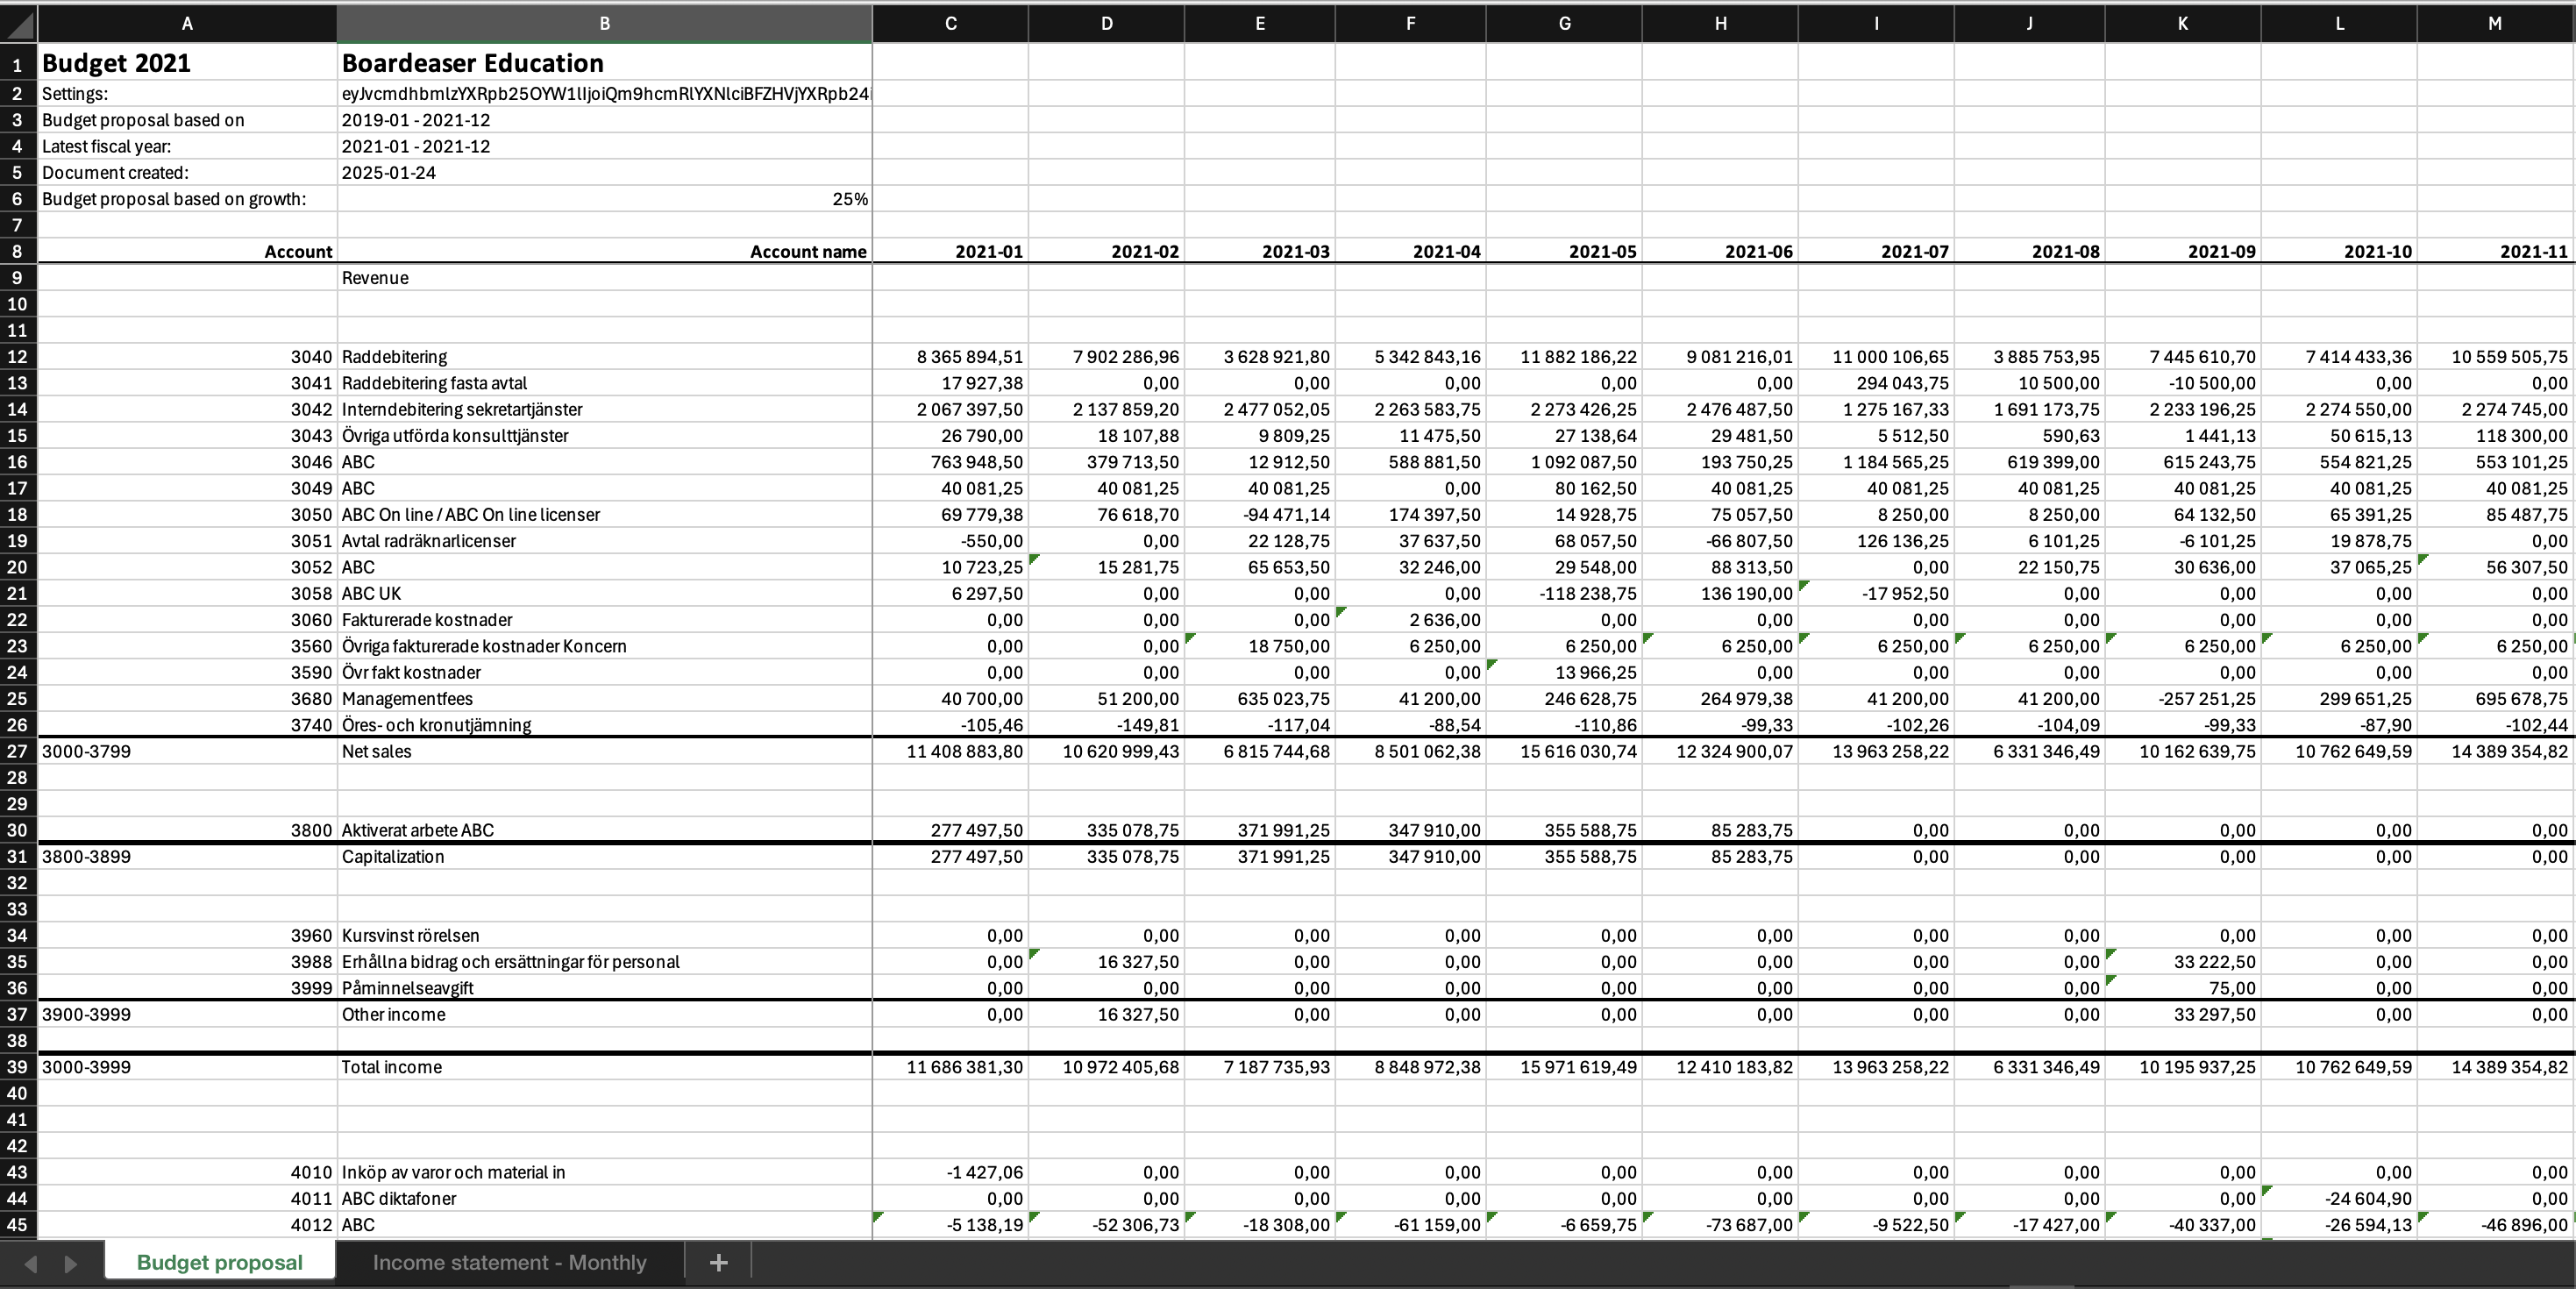The image size is (2576, 1289).
Task: Click ABC UK 2021-06 value 136 190,00
Action: (1720, 593)
